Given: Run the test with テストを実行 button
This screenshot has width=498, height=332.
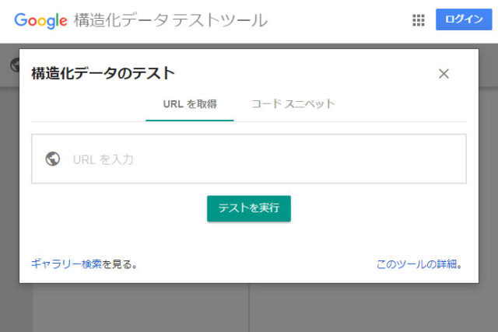Looking at the screenshot, I should pyautogui.click(x=249, y=208).
